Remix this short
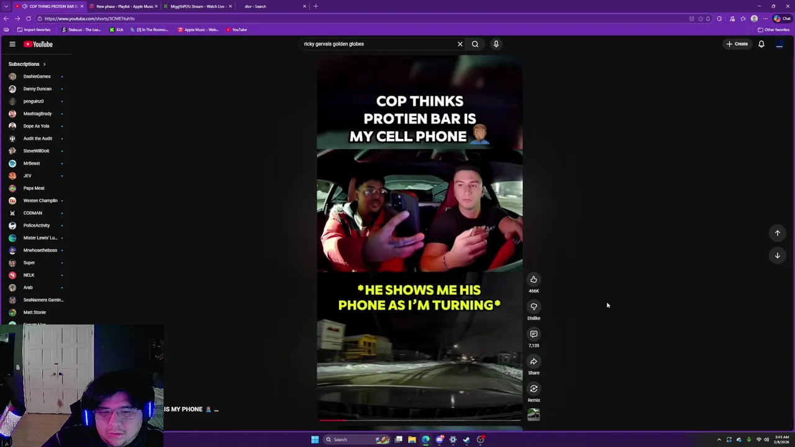This screenshot has height=447, width=795. click(534, 389)
